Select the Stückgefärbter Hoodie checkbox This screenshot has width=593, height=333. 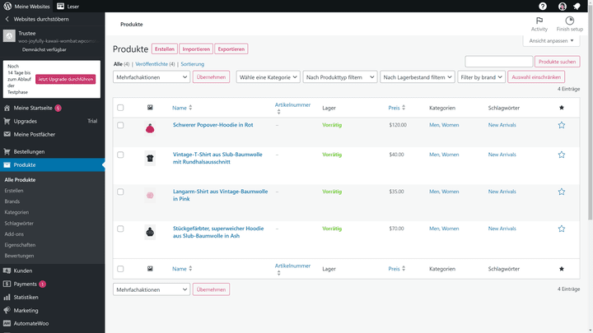click(x=120, y=229)
